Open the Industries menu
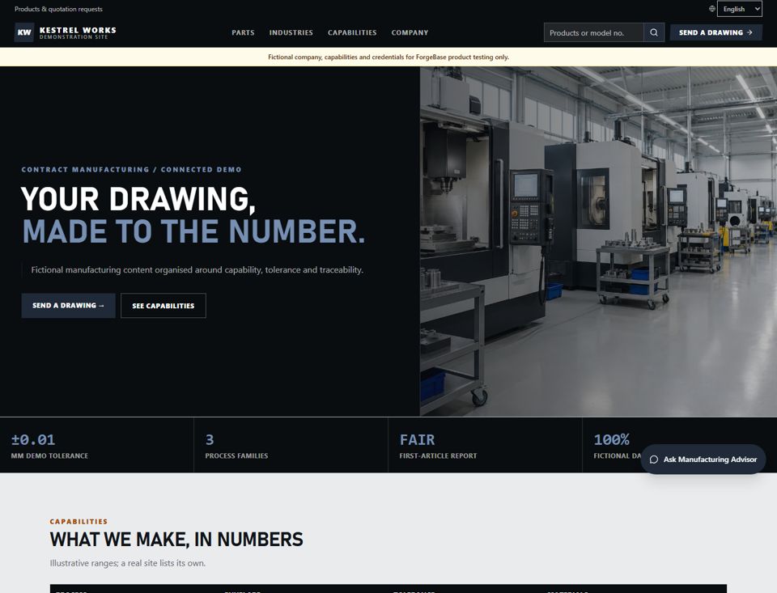 point(291,32)
